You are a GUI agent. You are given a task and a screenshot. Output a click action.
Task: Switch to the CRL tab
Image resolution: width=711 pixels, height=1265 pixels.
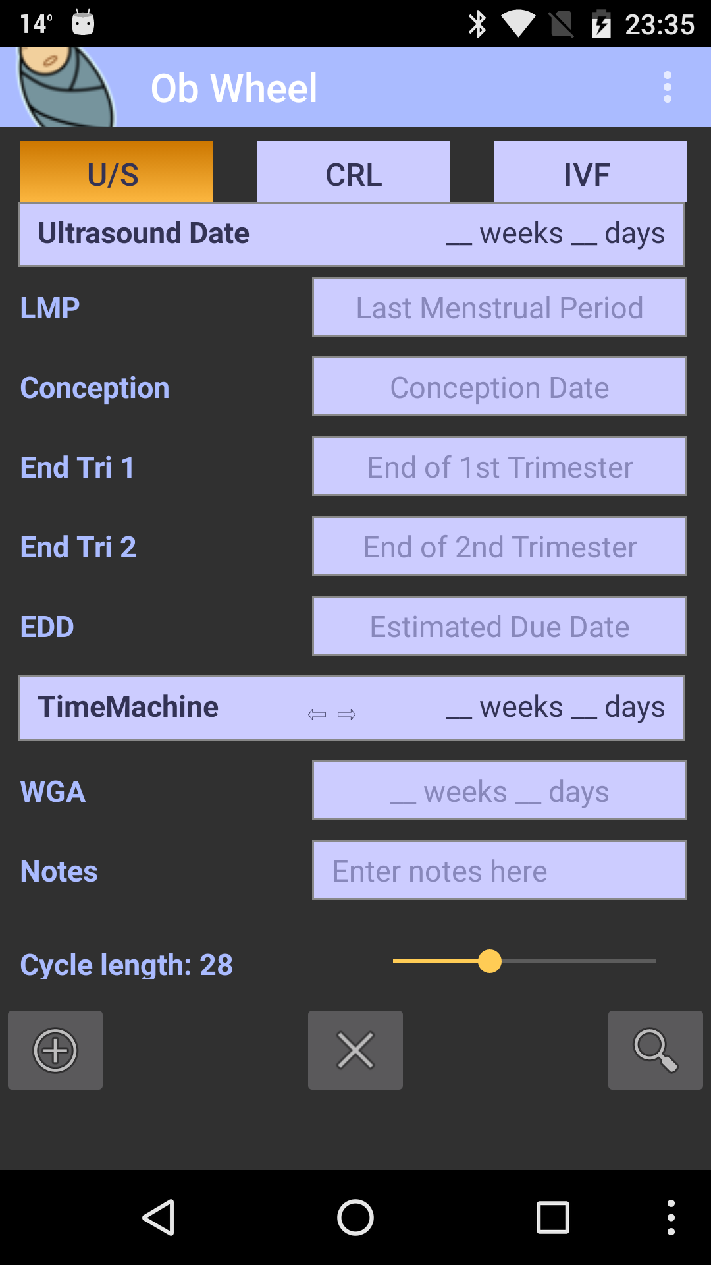[354, 172]
